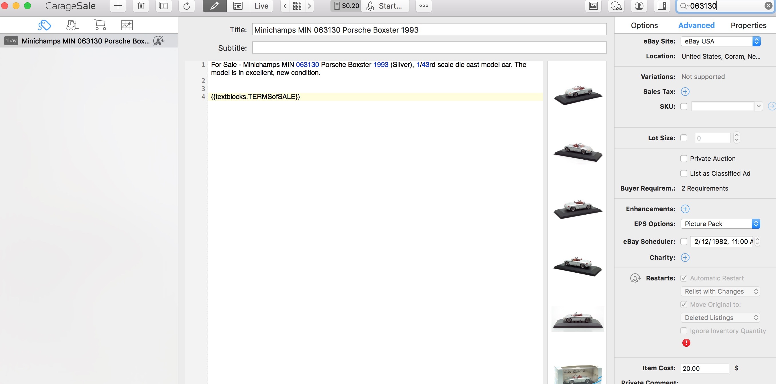Check the Private Auction checkbox

pos(684,159)
